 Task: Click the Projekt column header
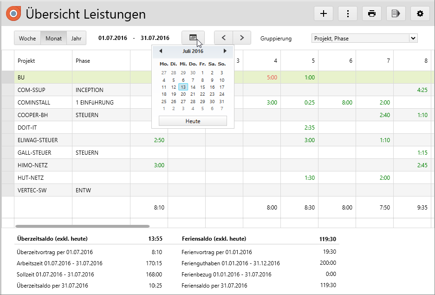26,61
